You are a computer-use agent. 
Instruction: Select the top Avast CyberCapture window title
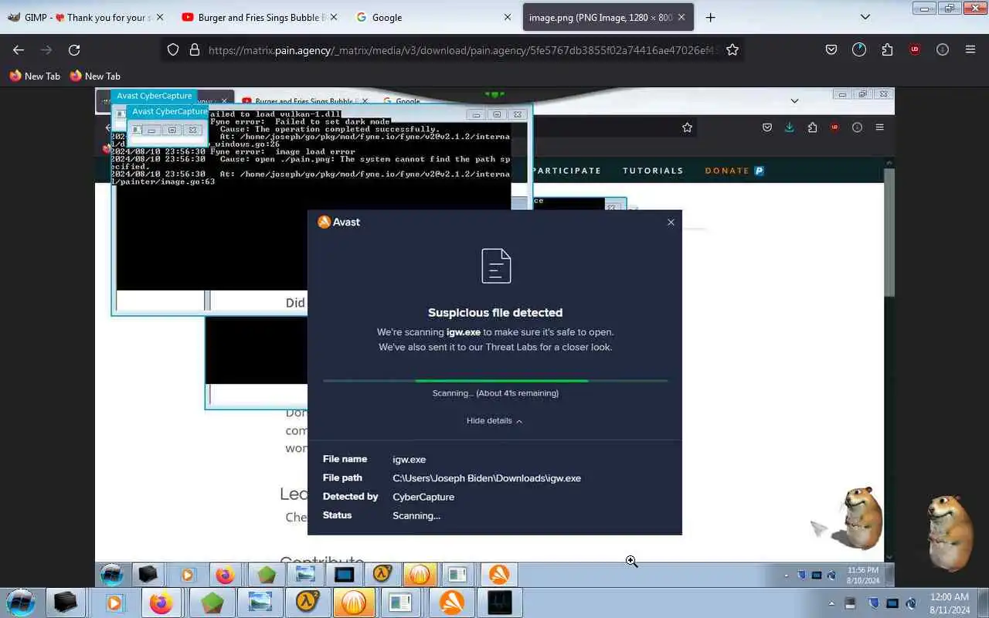pos(155,96)
